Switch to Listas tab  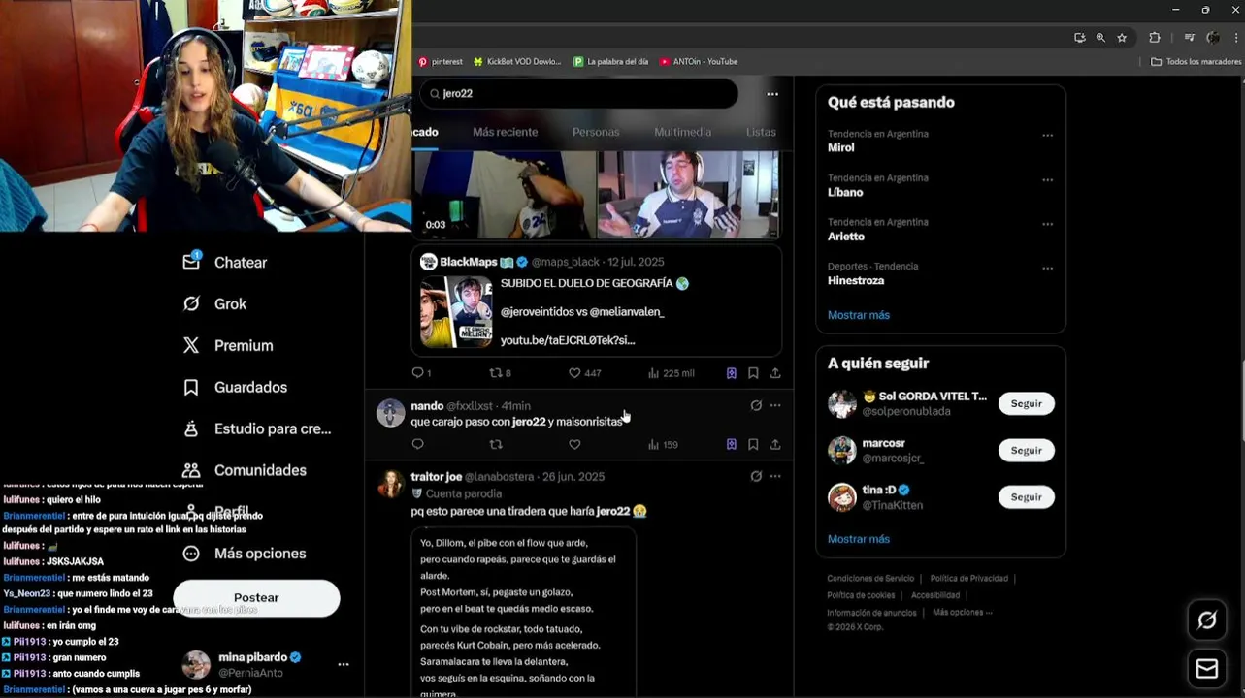pyautogui.click(x=761, y=132)
